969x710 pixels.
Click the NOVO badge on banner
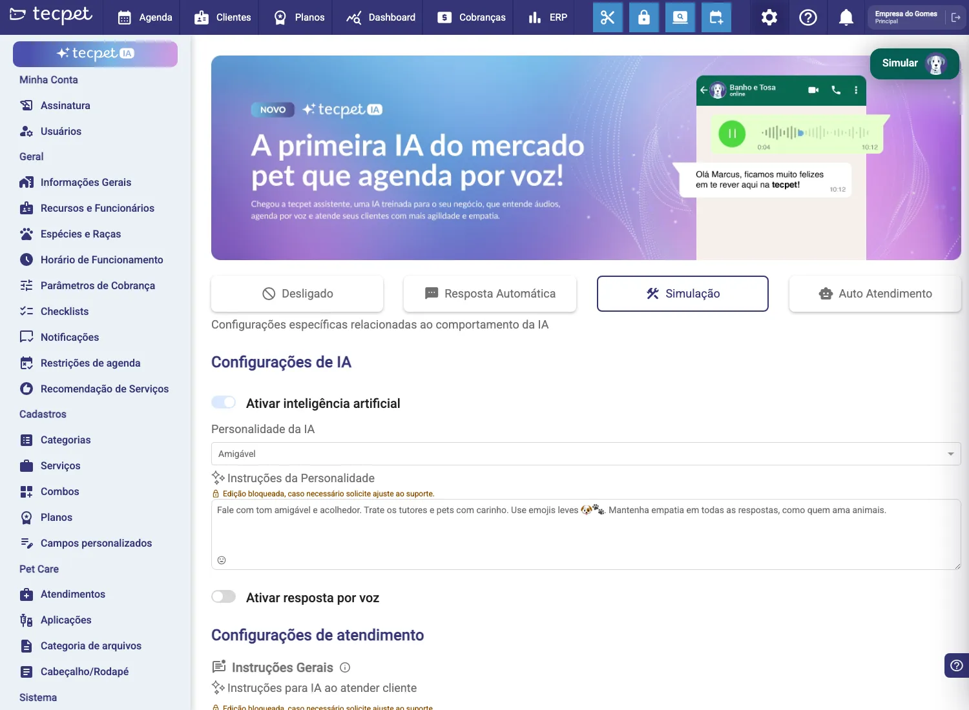[x=273, y=110]
